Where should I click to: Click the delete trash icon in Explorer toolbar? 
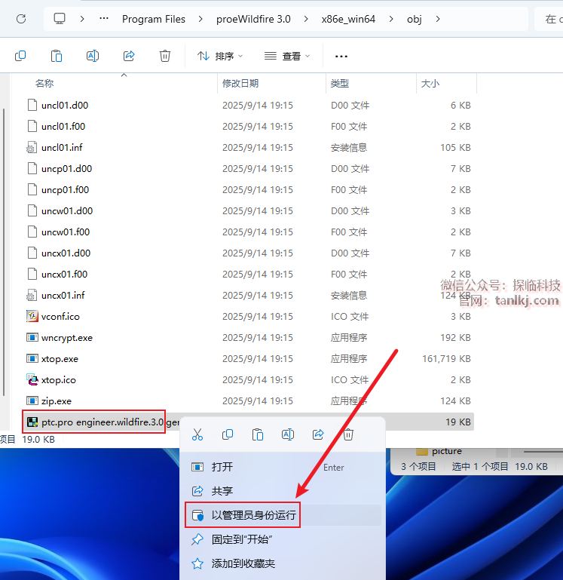coord(165,56)
